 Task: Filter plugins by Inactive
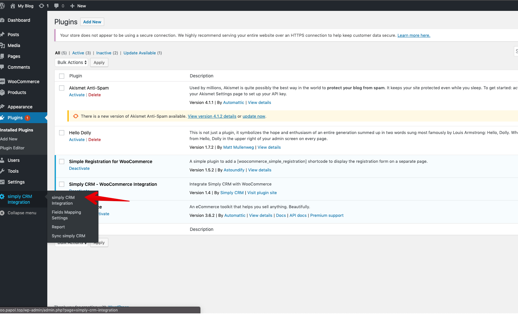104,53
